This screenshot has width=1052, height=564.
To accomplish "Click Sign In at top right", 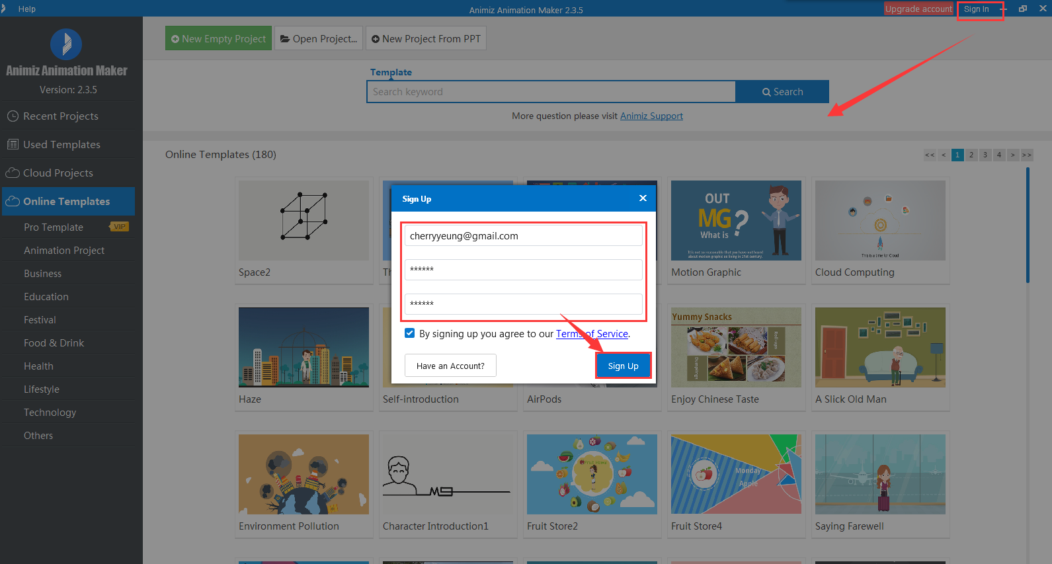I will pos(976,9).
